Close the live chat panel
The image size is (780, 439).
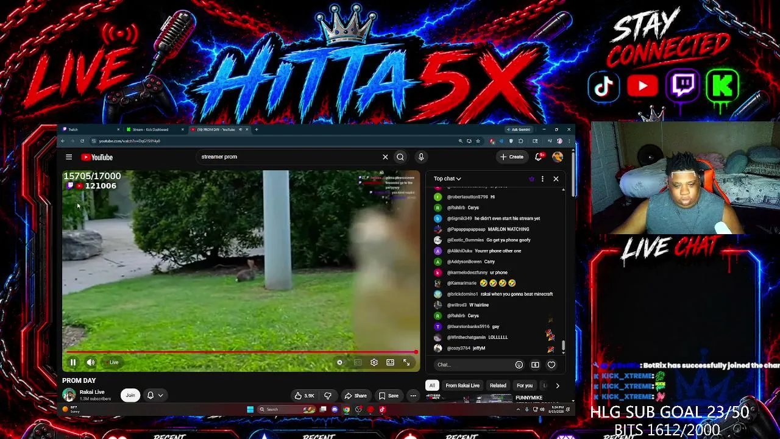click(556, 179)
